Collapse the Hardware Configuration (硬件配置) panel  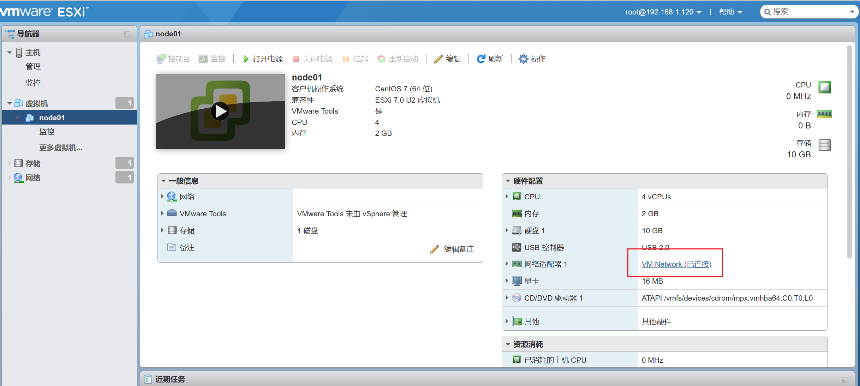tap(508, 181)
